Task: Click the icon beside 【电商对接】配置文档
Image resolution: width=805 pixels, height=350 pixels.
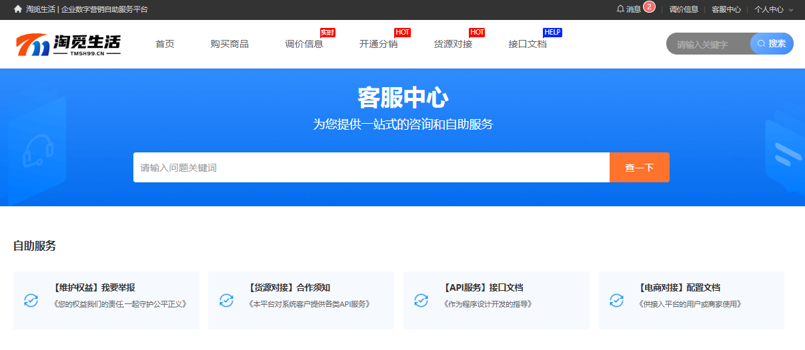Action: (x=616, y=300)
